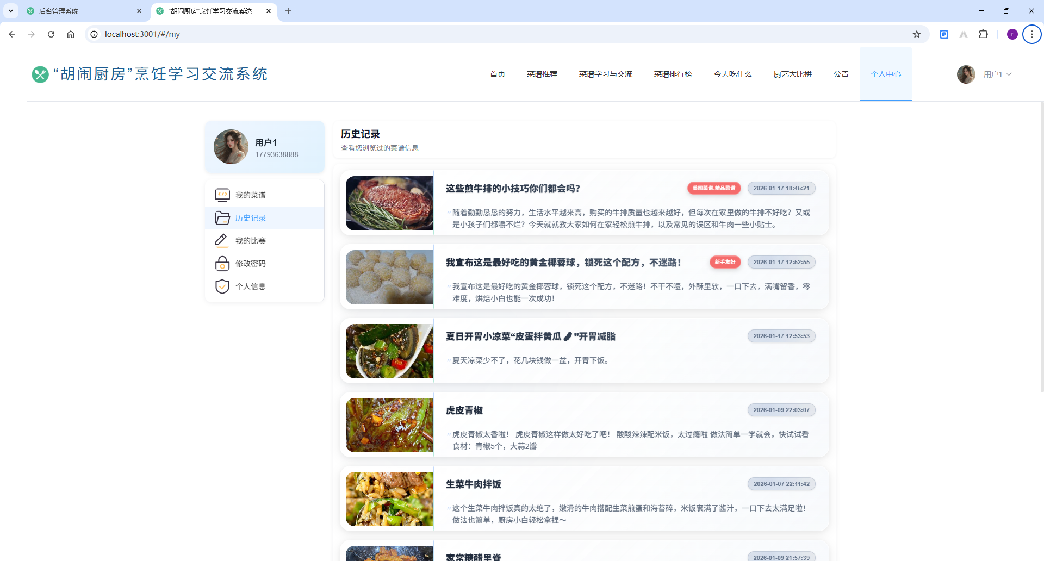Screen dimensions: 1044x561
Task: Expand the 用户1 account dropdown
Action: click(x=997, y=74)
